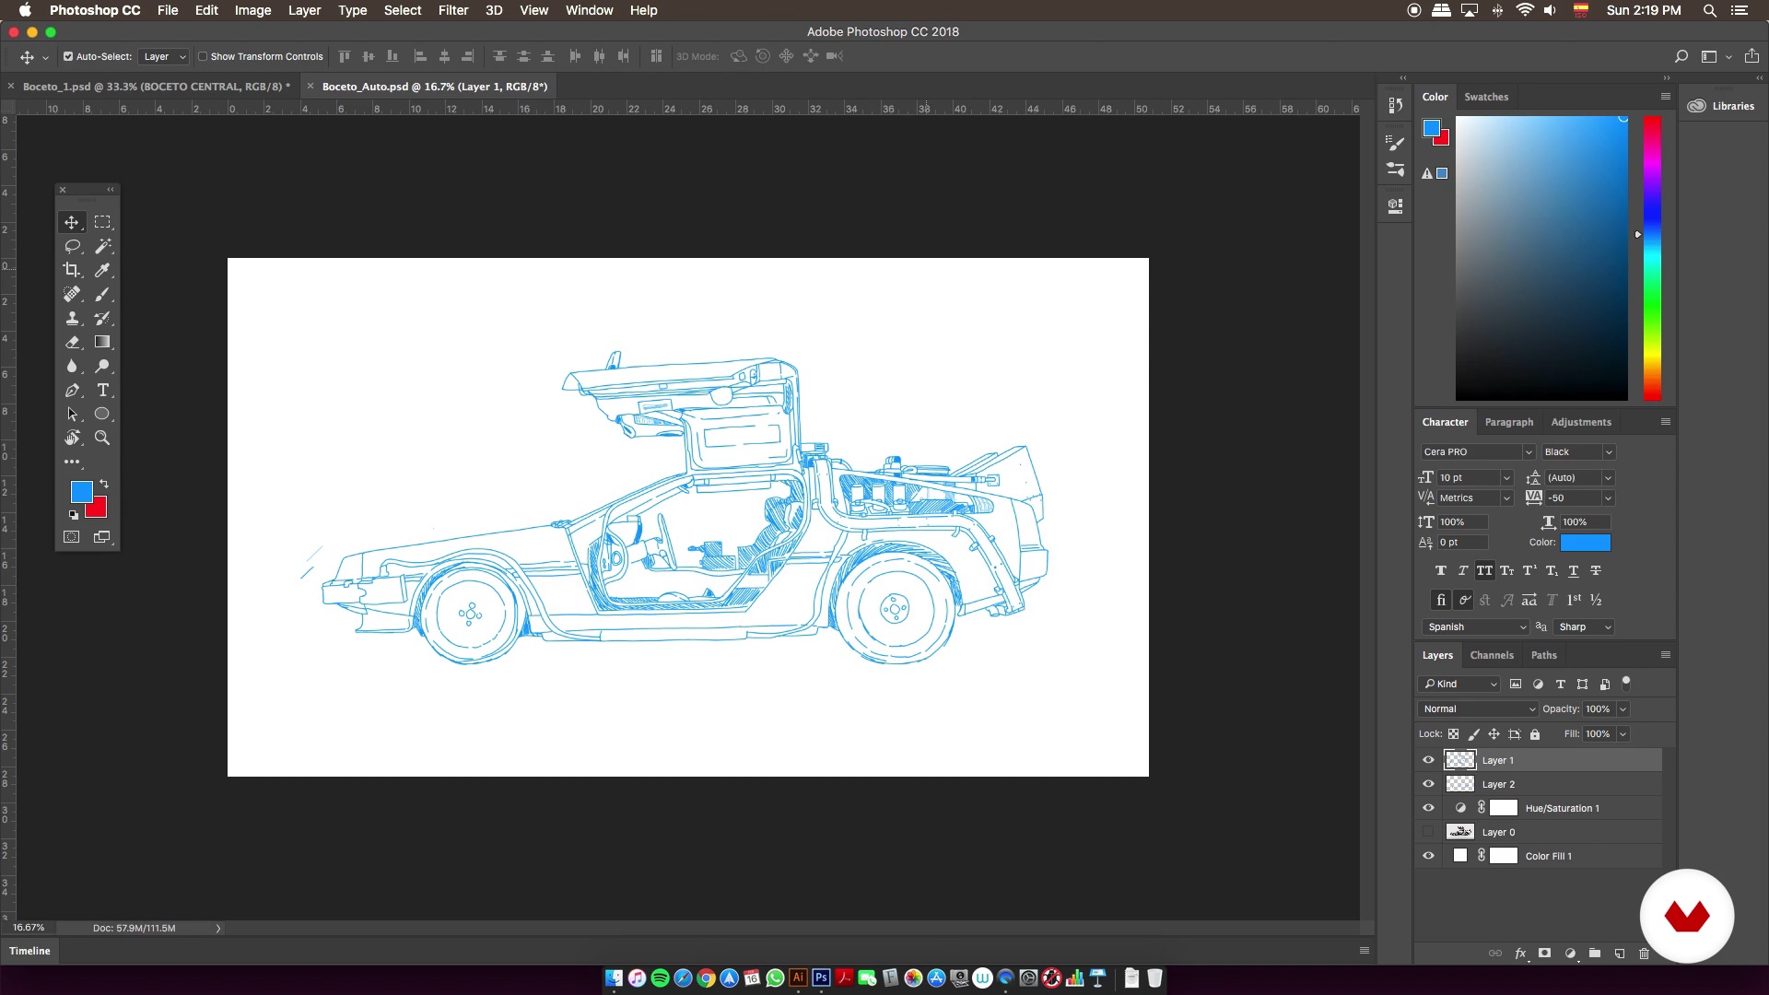
Task: Select the Eraser tool
Action: coord(71,342)
